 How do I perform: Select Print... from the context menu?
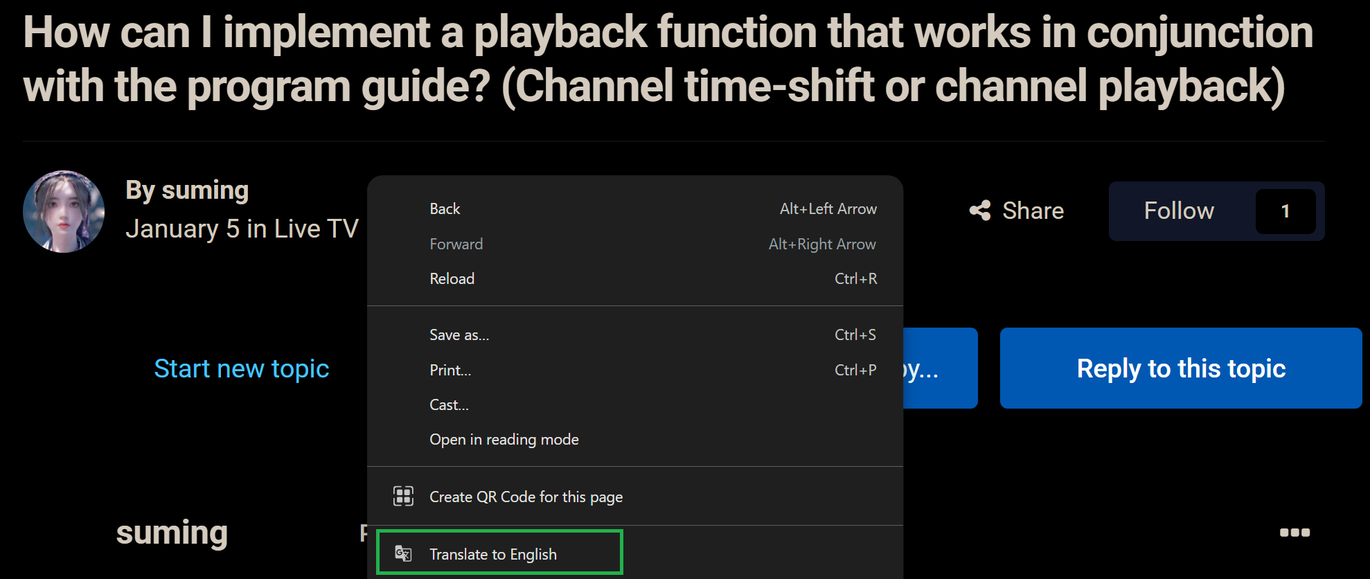pos(450,371)
